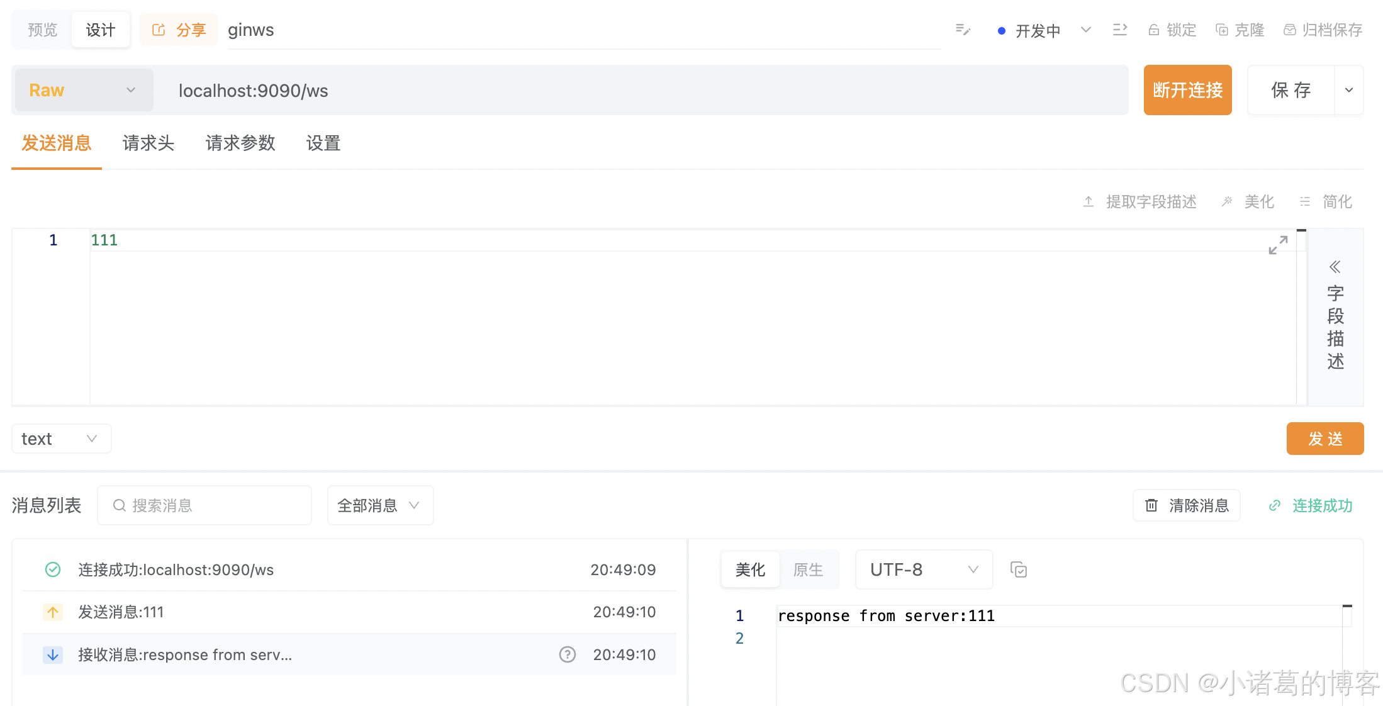Viewport: 1383px width, 706px height.
Task: Switch to the 预览 tab
Action: [42, 29]
